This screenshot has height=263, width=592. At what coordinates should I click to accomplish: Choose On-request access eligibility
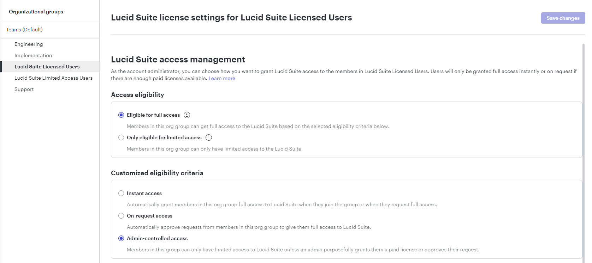click(121, 216)
